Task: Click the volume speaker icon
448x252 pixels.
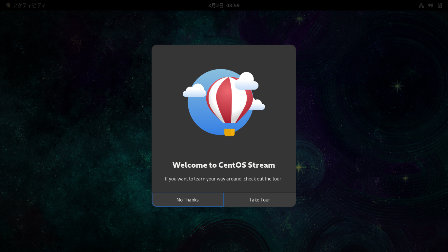Action: [431, 5]
